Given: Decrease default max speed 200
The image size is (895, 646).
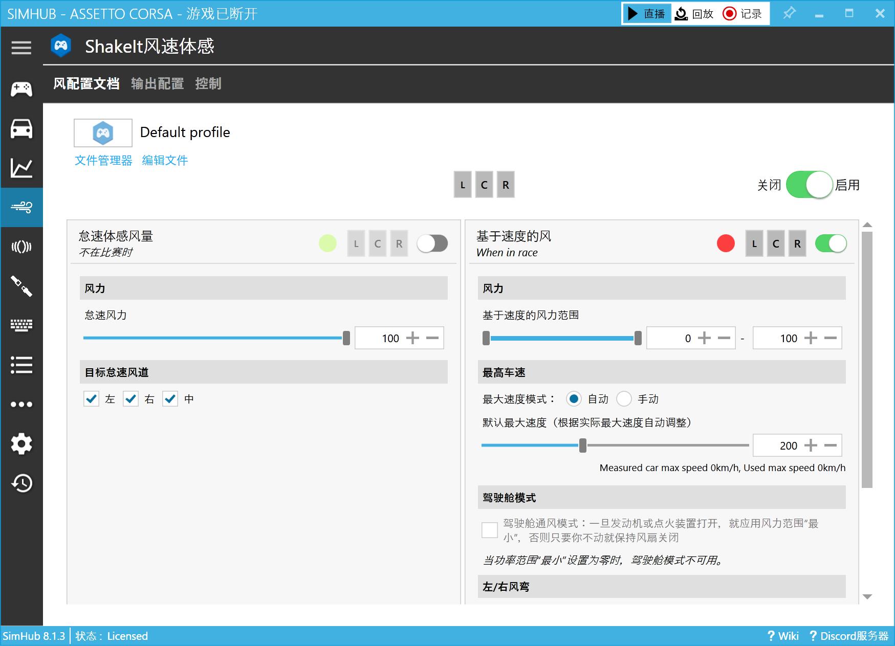Looking at the screenshot, I should pos(831,445).
